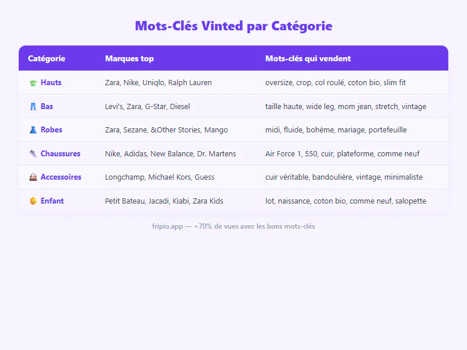Click keywords cell starting with cuir véritable
Viewport: 467px width, 350px height.
[344, 177]
